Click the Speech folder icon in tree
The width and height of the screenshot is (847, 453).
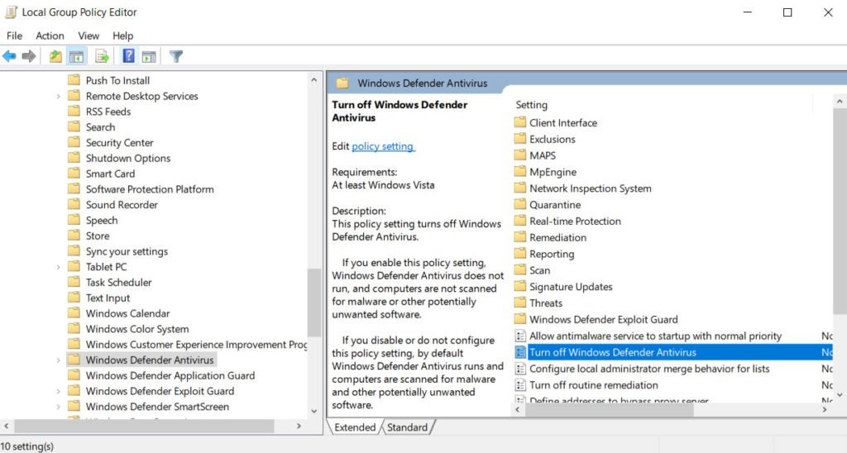[x=74, y=220]
